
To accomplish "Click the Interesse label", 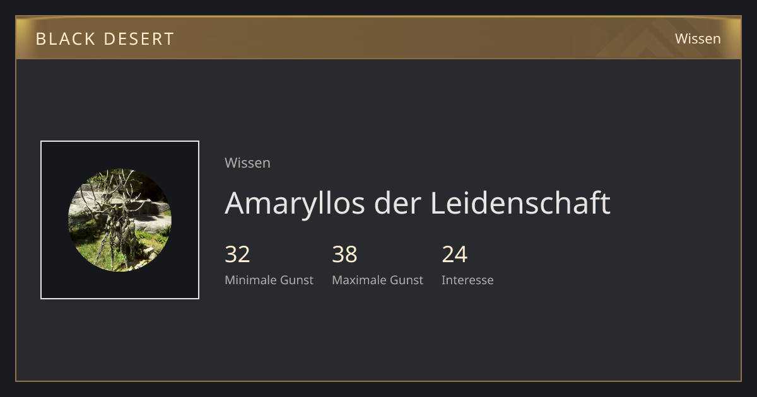I will click(467, 280).
